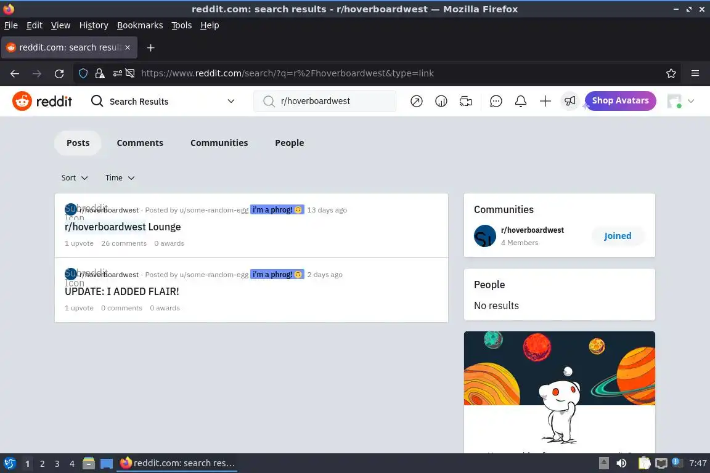Reload the page with refresh icon
Viewport: 710px width, 473px height.
[x=59, y=73]
